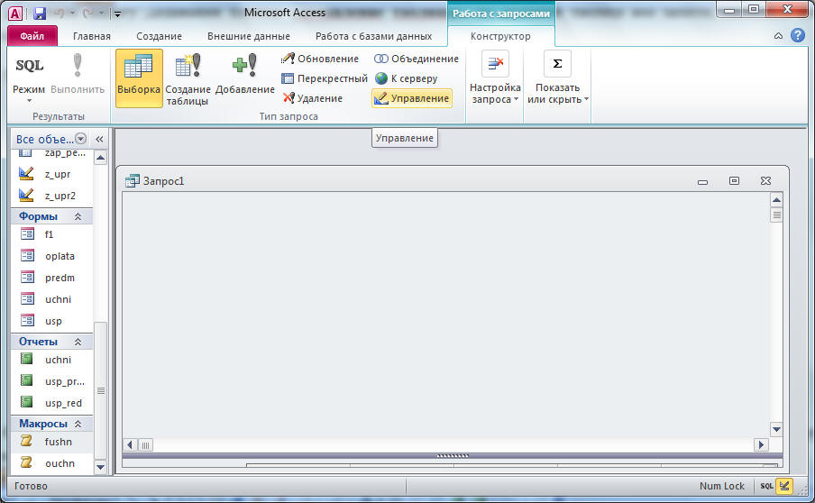The height and width of the screenshot is (503, 815).
Task: Open Microsoft Access help
Action: pos(798,35)
